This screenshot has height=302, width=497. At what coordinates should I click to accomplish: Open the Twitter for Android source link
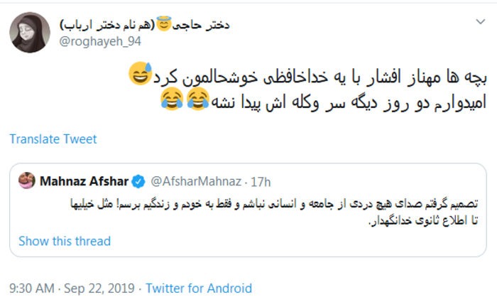(199, 288)
